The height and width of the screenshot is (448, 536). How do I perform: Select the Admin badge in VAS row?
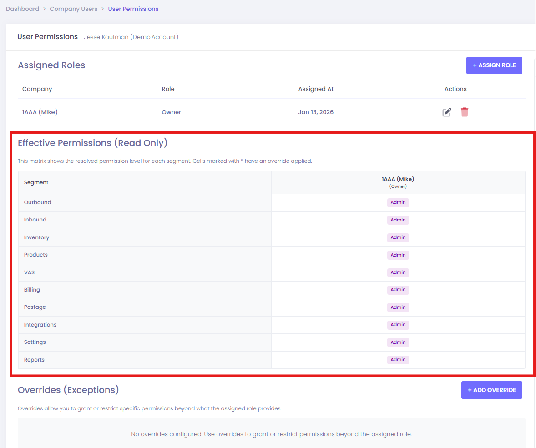(398, 272)
